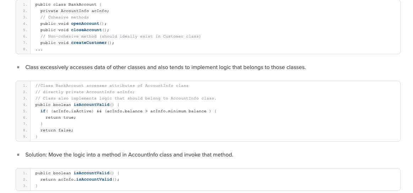Click the openAccount method name
The height and width of the screenshot is (193, 413).
point(85,24)
